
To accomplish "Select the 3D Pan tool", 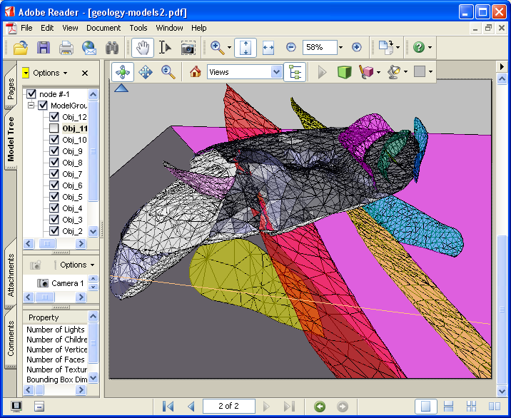I will point(145,72).
